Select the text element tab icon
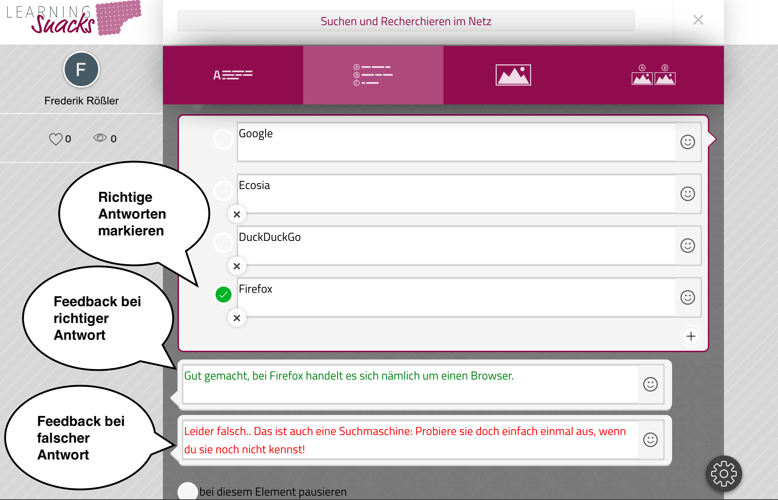The width and height of the screenshot is (778, 500). pos(233,75)
